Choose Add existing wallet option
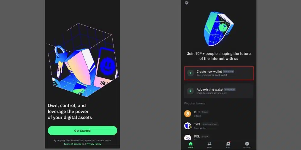The height and width of the screenshot is (150, 301). point(219,91)
